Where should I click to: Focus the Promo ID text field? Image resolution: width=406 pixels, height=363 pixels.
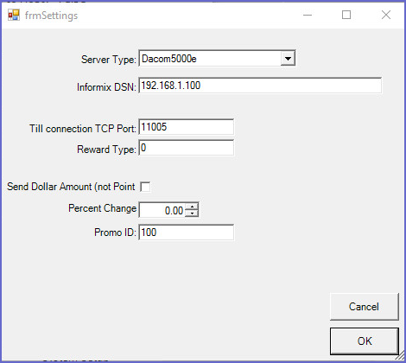pyautogui.click(x=187, y=232)
